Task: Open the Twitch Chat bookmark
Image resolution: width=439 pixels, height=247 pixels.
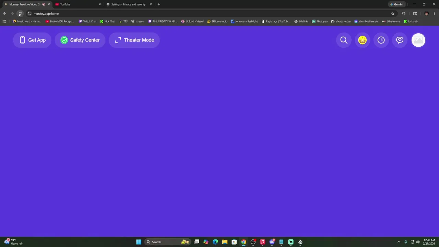Action: pos(87,22)
